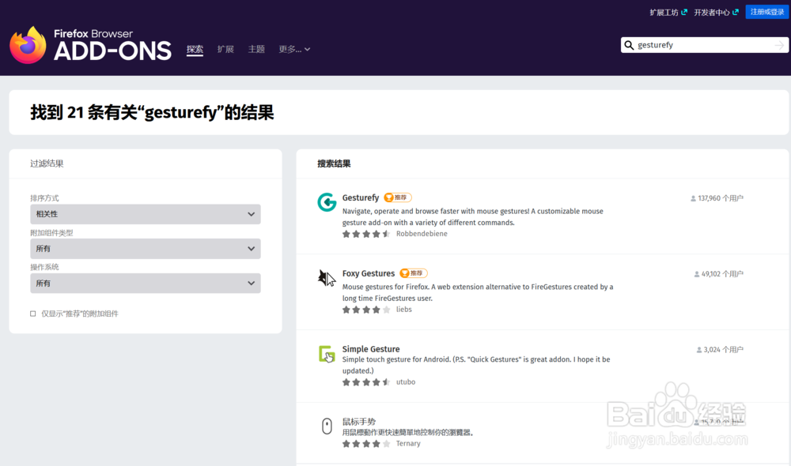Click Foxy Gestures recommended trophy badge

[x=413, y=273]
